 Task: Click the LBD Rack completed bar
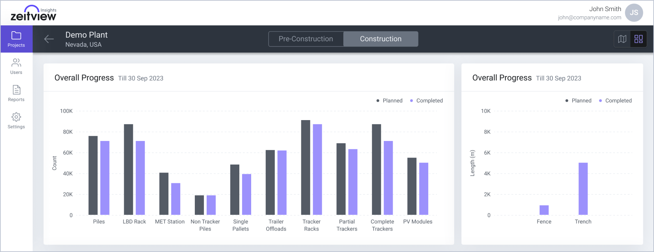pos(140,178)
